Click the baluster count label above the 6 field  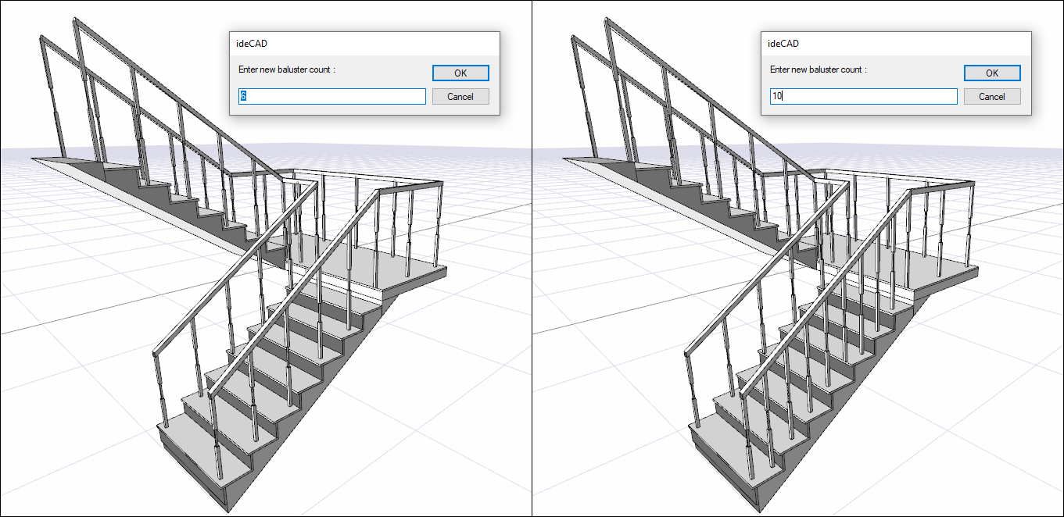tap(286, 70)
